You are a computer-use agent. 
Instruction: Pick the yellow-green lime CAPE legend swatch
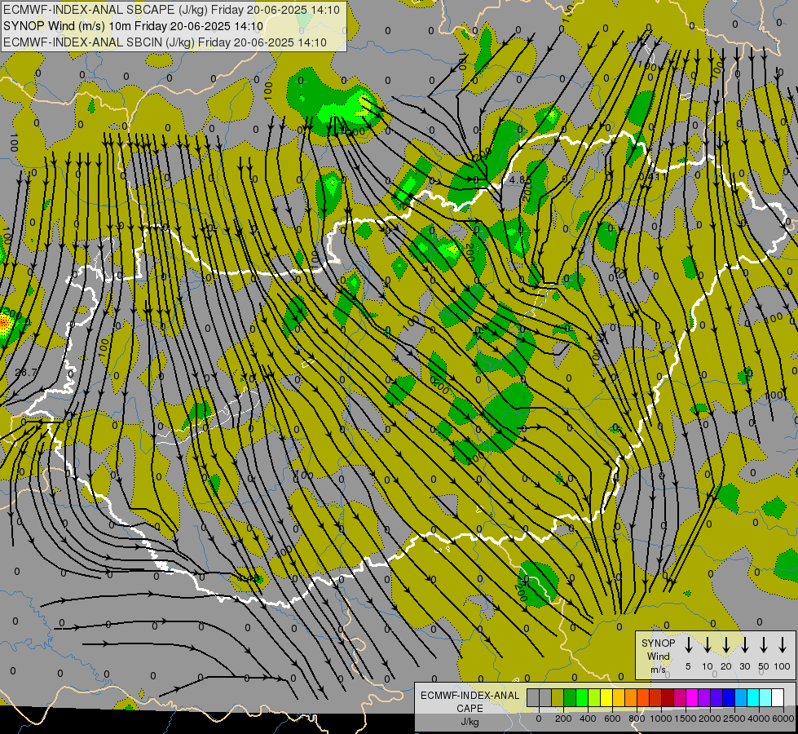tap(594, 697)
